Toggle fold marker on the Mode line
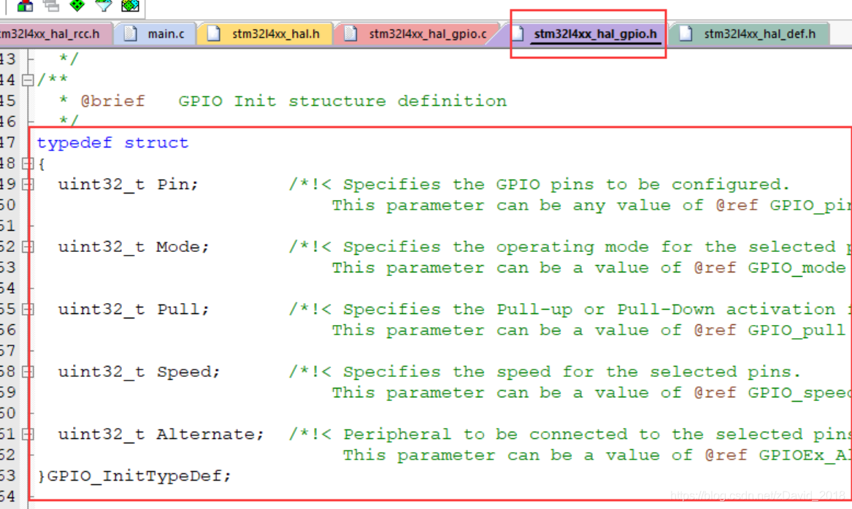Screen dimensions: 852x509 [28, 247]
